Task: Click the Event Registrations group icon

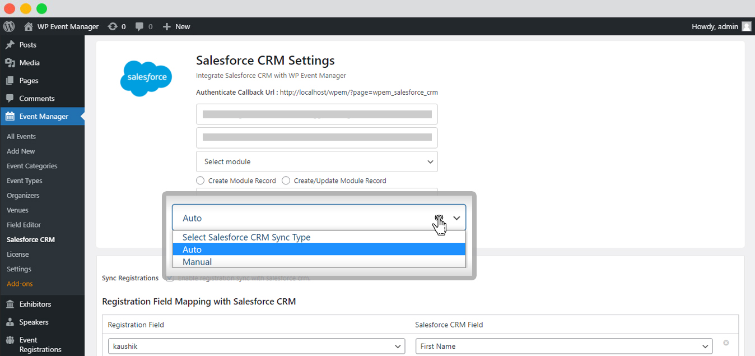Action: [10, 340]
